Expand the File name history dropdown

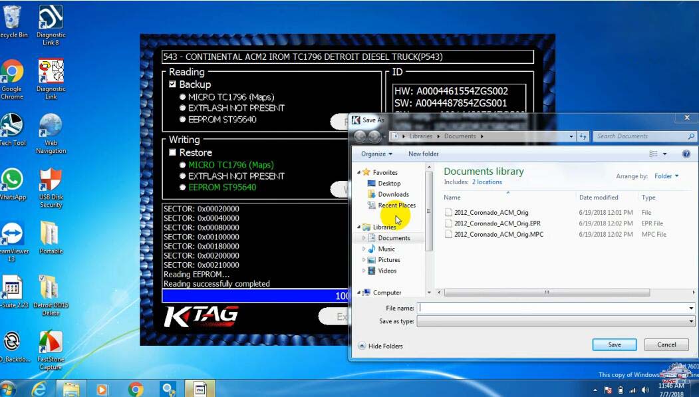coord(691,308)
